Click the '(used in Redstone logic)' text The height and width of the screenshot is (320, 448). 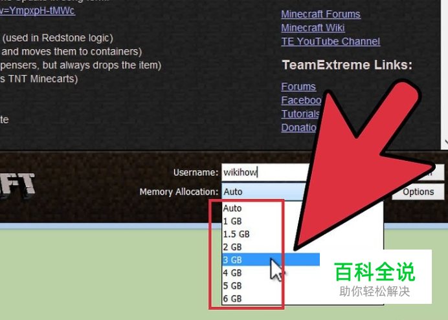(x=58, y=37)
